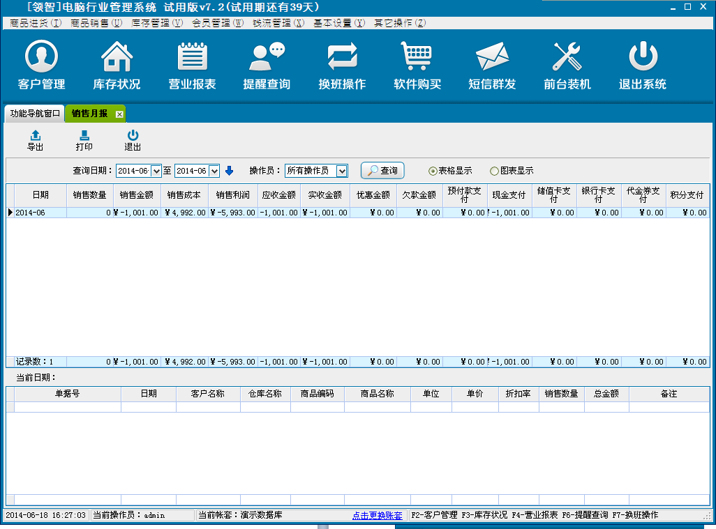716x529 pixels.
Task: Select 表格显示 radio button
Action: 433,171
